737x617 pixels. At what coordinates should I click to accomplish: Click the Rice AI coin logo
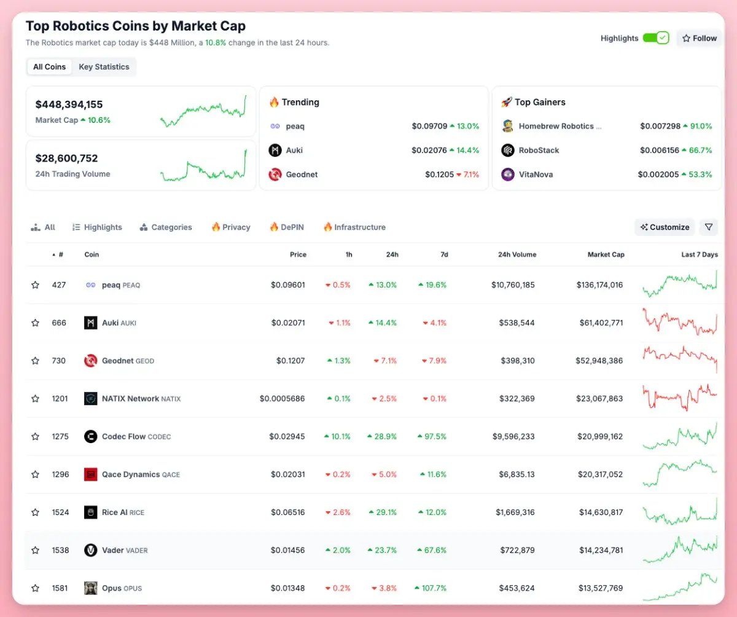pos(90,513)
